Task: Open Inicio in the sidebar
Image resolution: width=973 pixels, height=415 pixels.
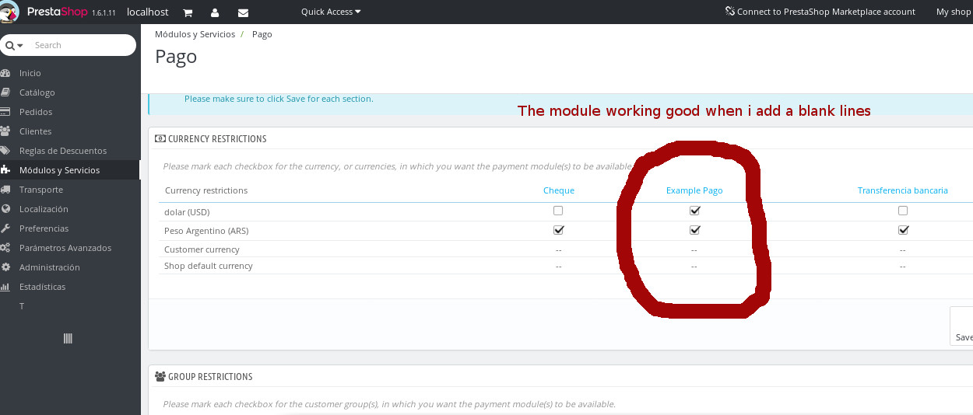Action: point(30,73)
